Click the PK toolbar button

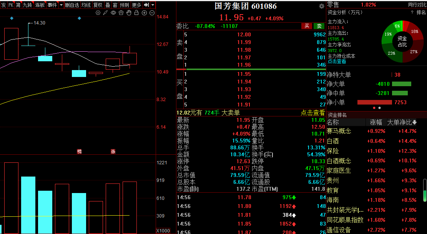coord(11,5)
